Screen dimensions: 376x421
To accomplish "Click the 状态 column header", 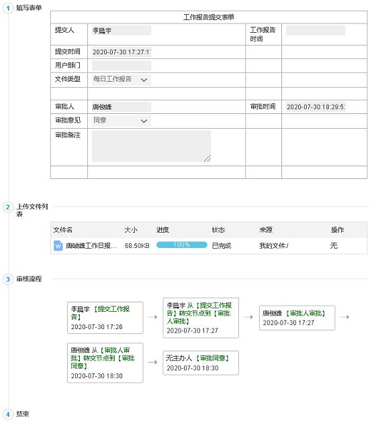I will 218,230.
